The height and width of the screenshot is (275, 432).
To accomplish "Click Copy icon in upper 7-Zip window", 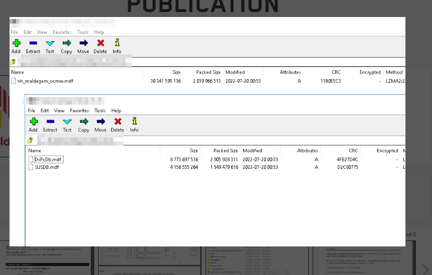I will click(67, 43).
